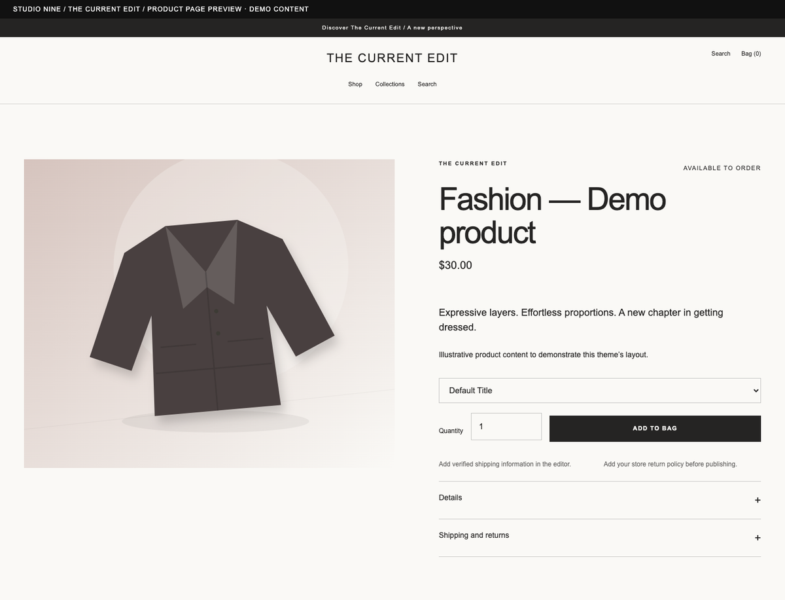Go to The Current Edit store logo
This screenshot has width=785, height=600.
[x=392, y=58]
